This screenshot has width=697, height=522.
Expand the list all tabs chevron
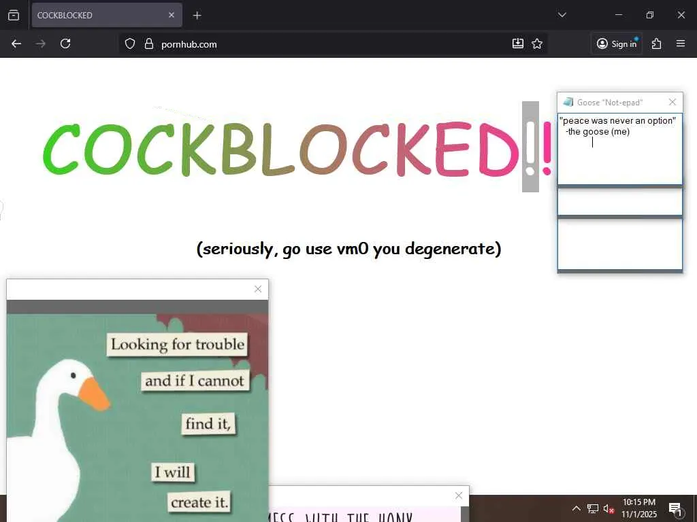click(562, 15)
